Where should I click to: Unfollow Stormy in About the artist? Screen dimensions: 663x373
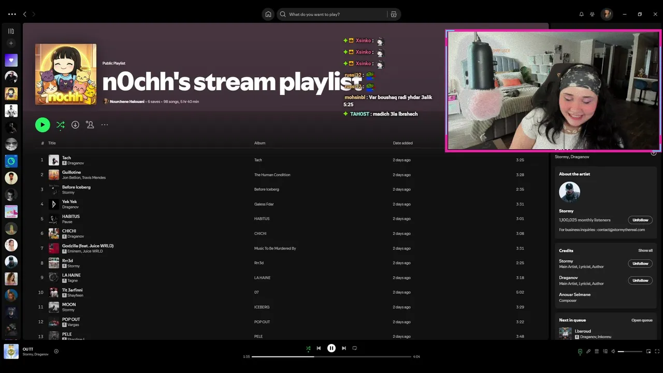(x=640, y=220)
